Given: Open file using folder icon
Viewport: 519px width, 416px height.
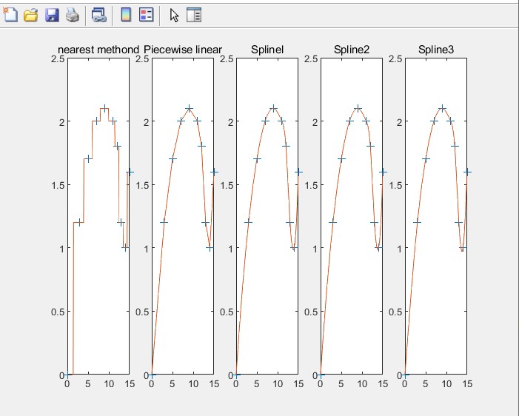Looking at the screenshot, I should pos(31,16).
